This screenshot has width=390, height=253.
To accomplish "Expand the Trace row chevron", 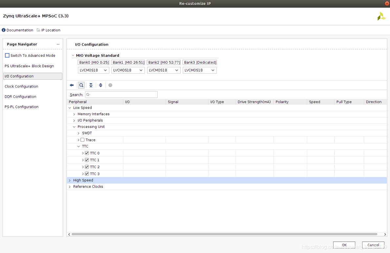I will [x=78, y=140].
